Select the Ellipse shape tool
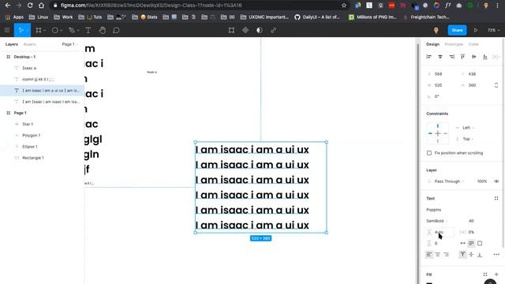 (55, 30)
